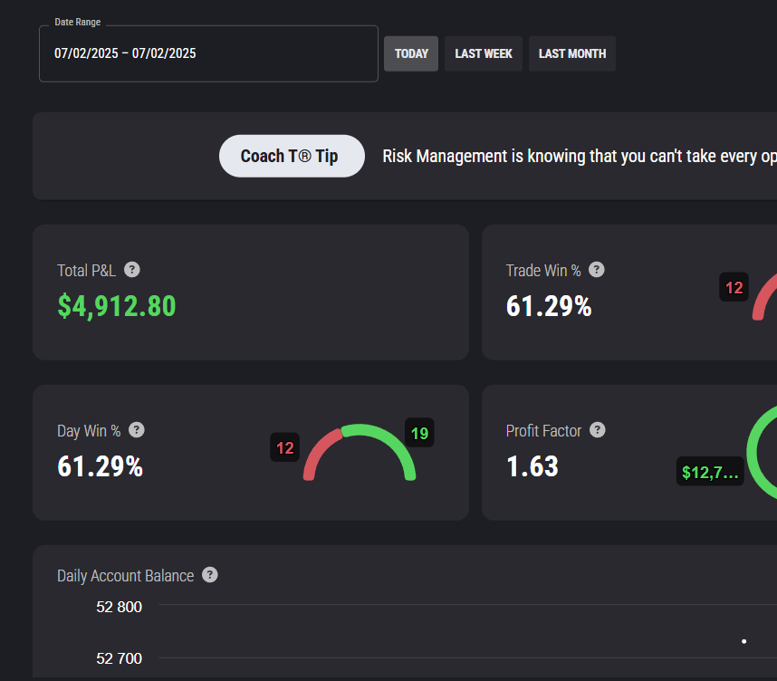Click the Day Win % question mark icon
This screenshot has height=681, width=777.
click(137, 430)
